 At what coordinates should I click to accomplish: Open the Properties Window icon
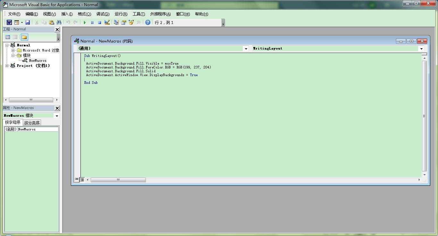tap(123, 22)
